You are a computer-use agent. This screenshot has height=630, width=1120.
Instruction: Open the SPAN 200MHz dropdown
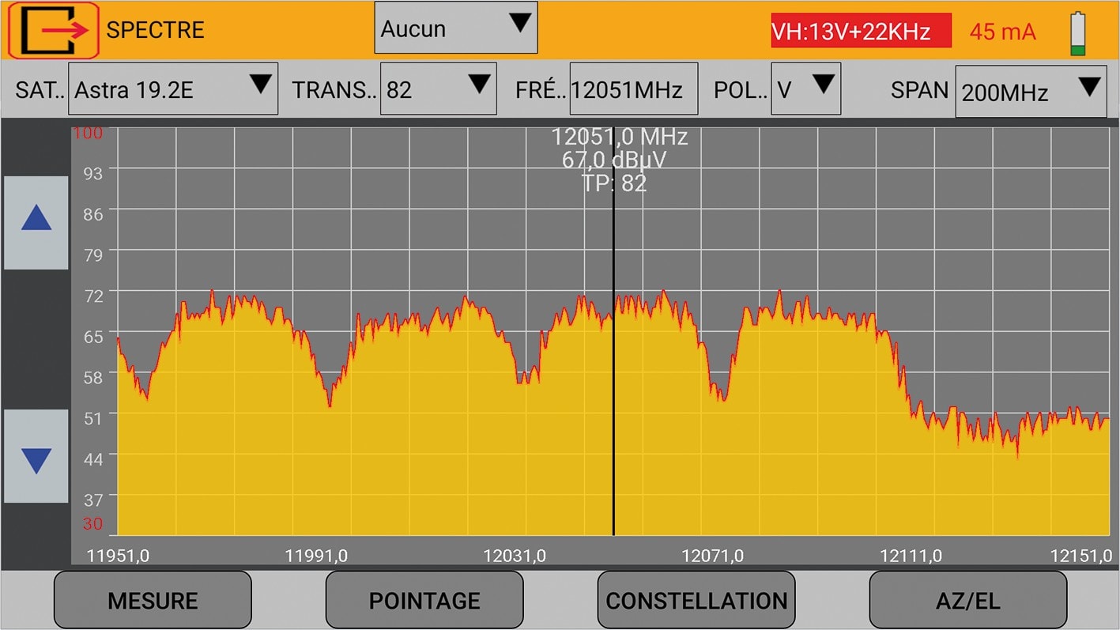(x=1030, y=92)
